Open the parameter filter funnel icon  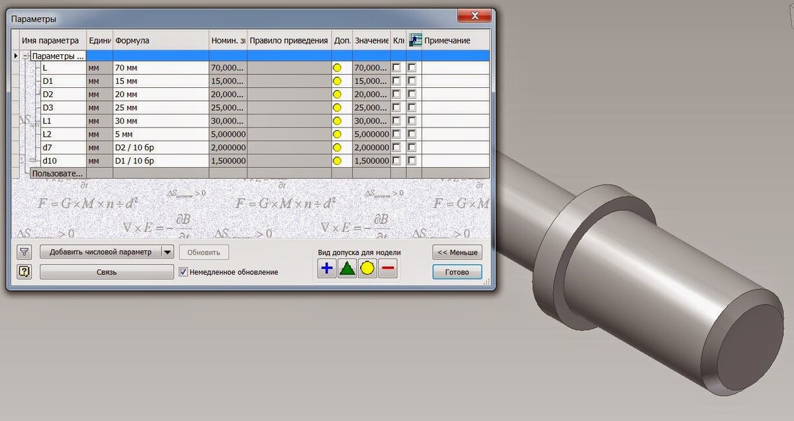pos(24,252)
